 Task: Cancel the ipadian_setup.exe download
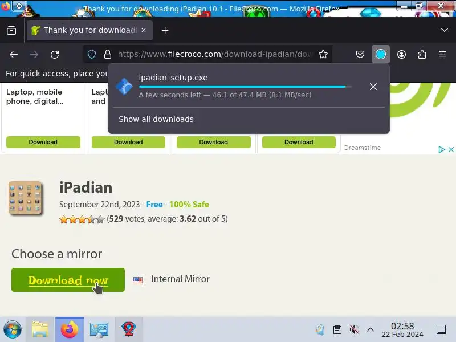[x=373, y=87]
